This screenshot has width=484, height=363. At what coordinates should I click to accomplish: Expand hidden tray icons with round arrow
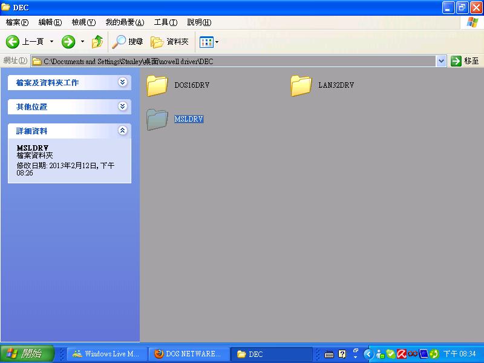(x=368, y=354)
